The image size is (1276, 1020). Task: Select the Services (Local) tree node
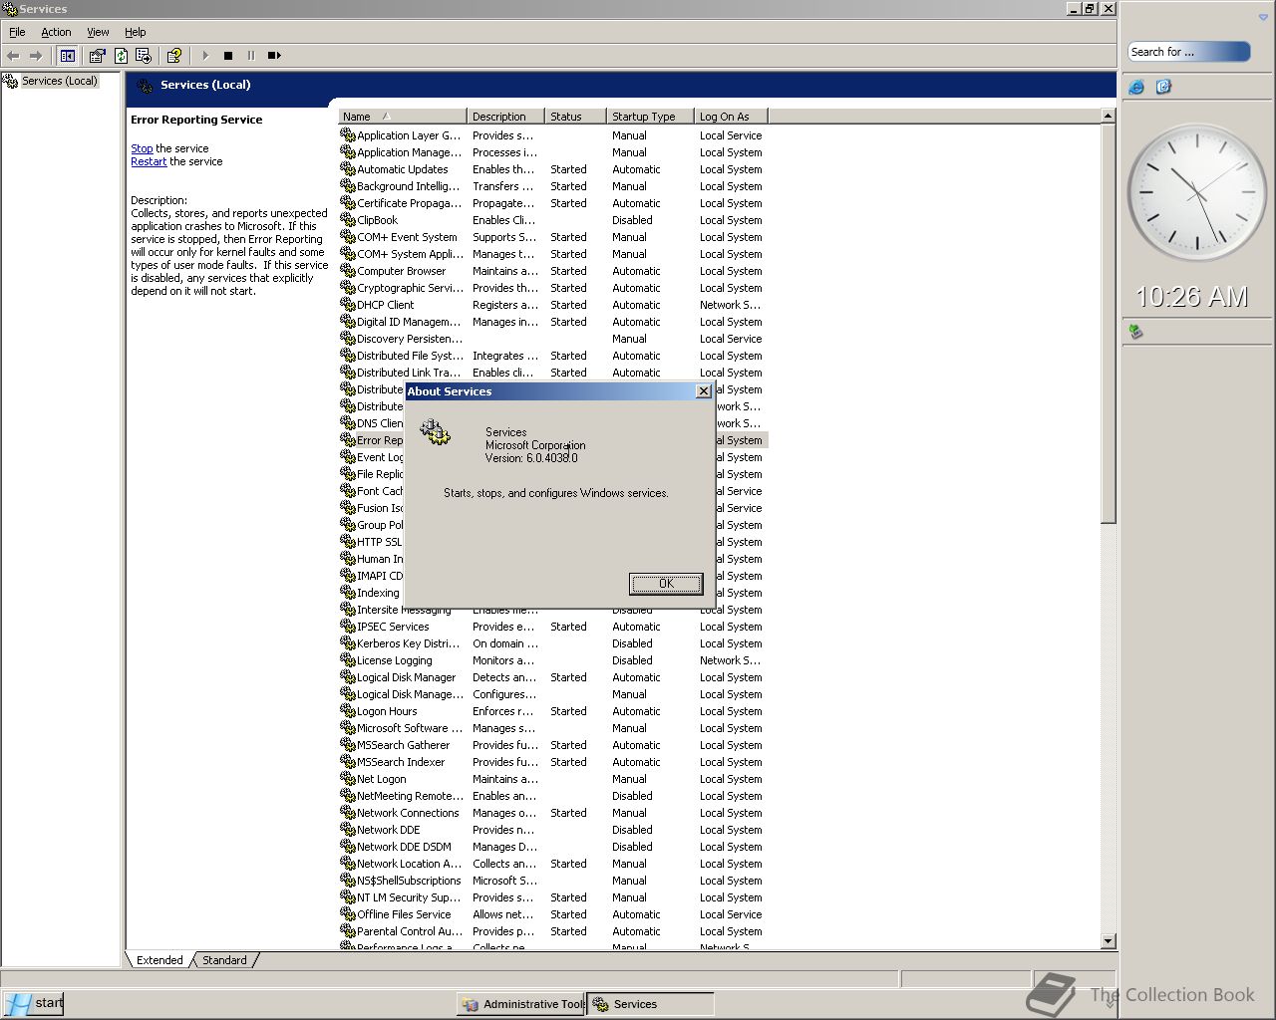pos(60,81)
